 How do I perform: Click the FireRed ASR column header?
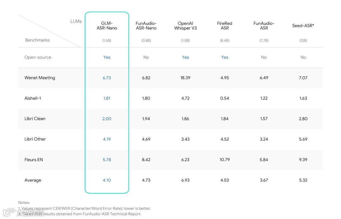(x=225, y=26)
